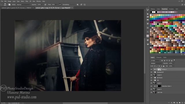Expand the RETOUCH group
Screen dimensions: 185x104
(153, 78)
